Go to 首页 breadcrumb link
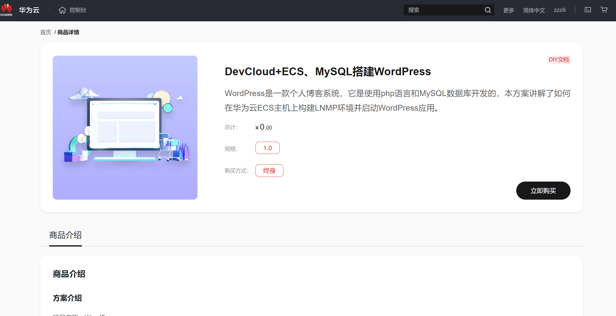The image size is (616, 316). pyautogui.click(x=45, y=32)
